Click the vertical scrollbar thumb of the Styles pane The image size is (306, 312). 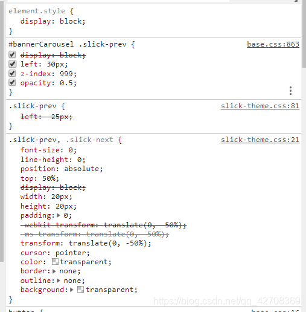pyautogui.click(x=304, y=34)
